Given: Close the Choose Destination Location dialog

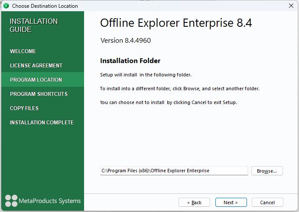Looking at the screenshot, I should coord(291,6).
